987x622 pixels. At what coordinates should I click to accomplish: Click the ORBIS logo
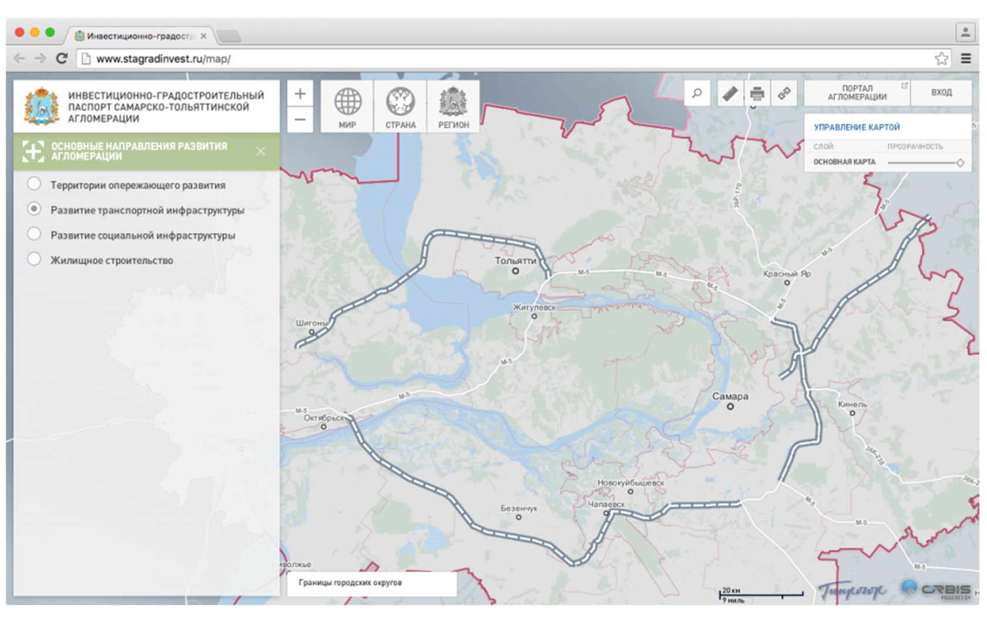tap(936, 589)
